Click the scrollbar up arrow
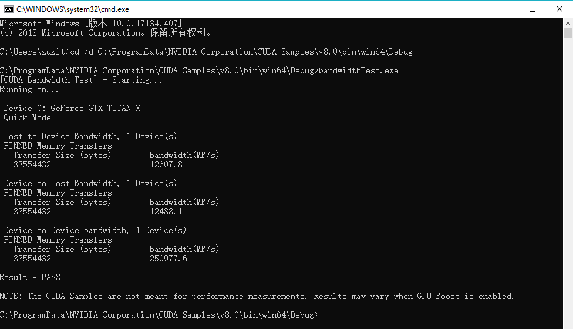Image resolution: width=573 pixels, height=329 pixels. (x=568, y=23)
